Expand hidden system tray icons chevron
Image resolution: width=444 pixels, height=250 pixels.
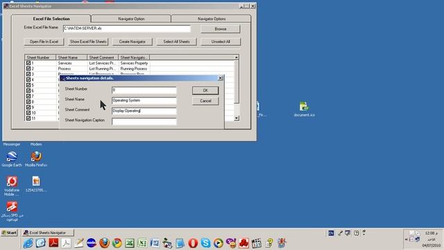point(407,239)
